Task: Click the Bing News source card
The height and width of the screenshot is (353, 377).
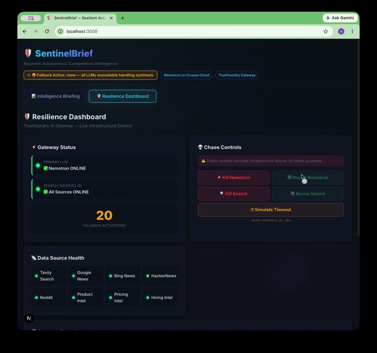Action: click(123, 275)
